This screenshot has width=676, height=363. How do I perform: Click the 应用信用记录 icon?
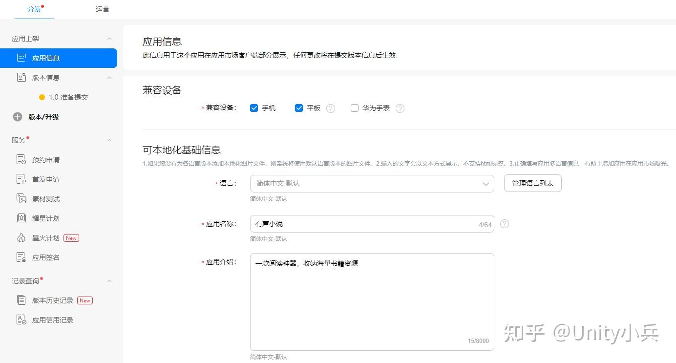pos(21,320)
